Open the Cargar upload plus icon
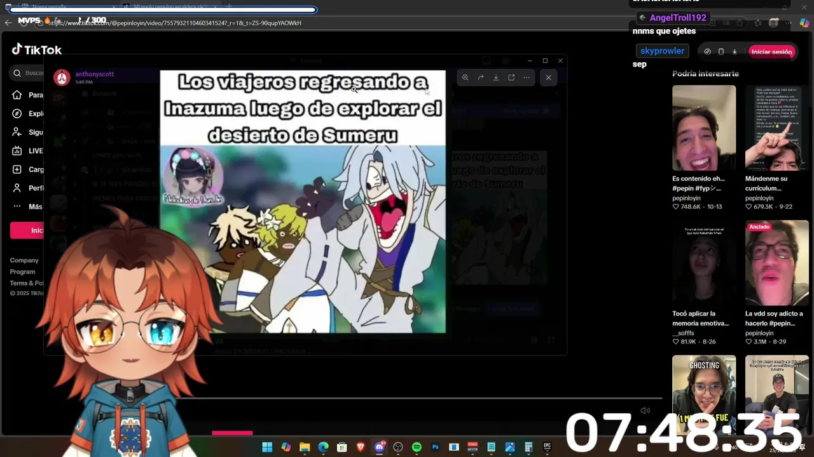The image size is (814, 457). point(17,169)
